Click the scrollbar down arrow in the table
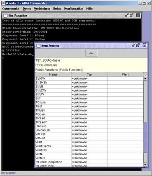This screenshot has height=176, width=152. [145, 164]
